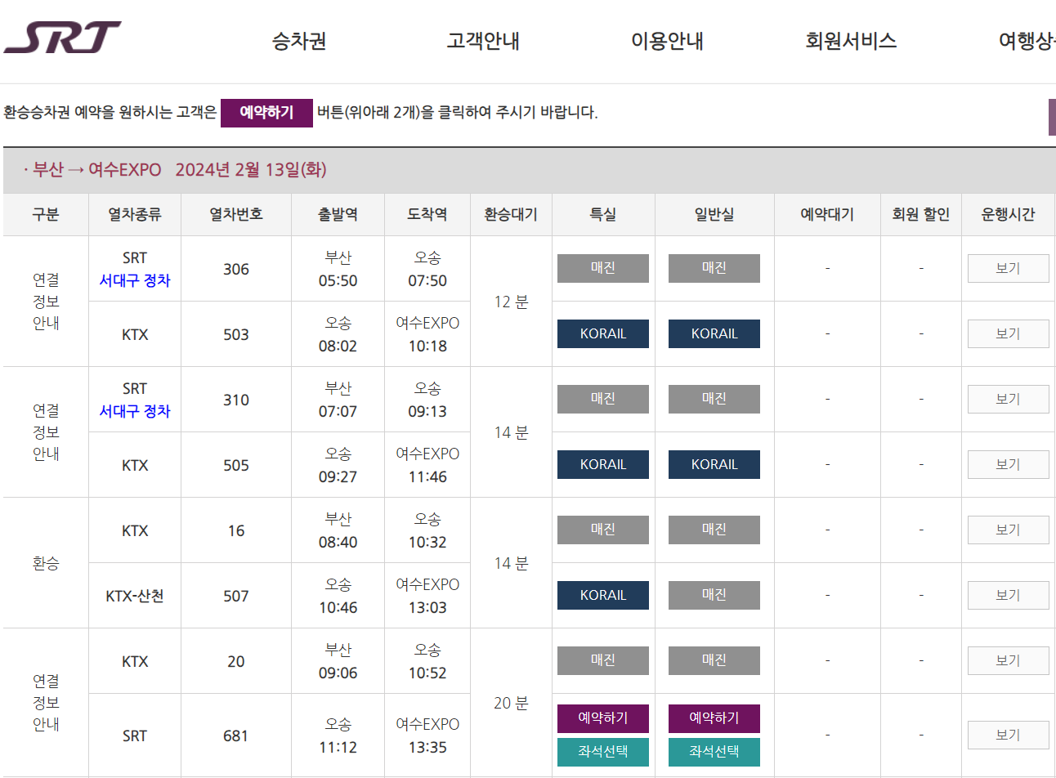Click train number 681 cell
1056x778 pixels.
pos(236,736)
